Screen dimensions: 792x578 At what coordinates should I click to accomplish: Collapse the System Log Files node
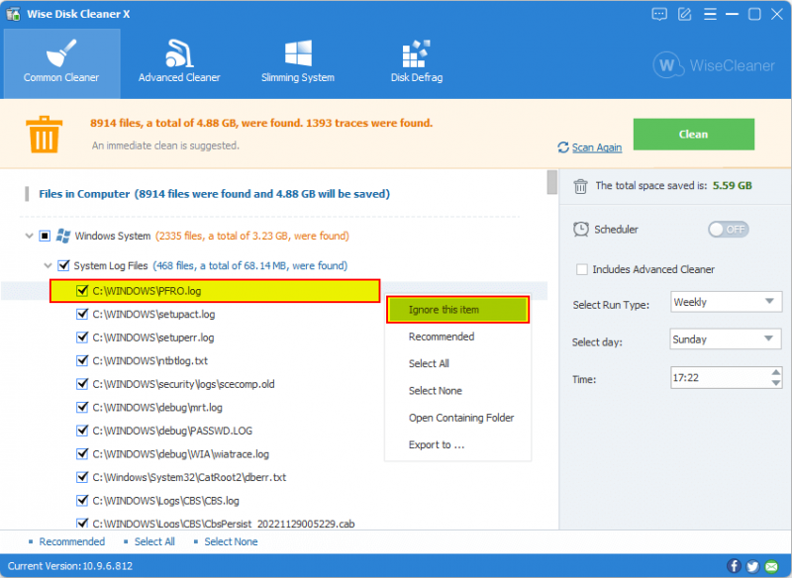click(x=48, y=265)
